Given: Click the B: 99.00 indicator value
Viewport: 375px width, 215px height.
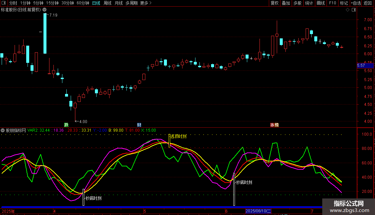Looking at the screenshot, I should click(x=116, y=130).
